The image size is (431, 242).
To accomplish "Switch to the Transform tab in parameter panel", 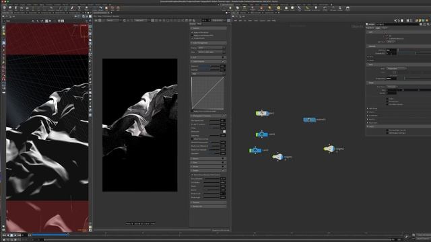I will [370, 28].
